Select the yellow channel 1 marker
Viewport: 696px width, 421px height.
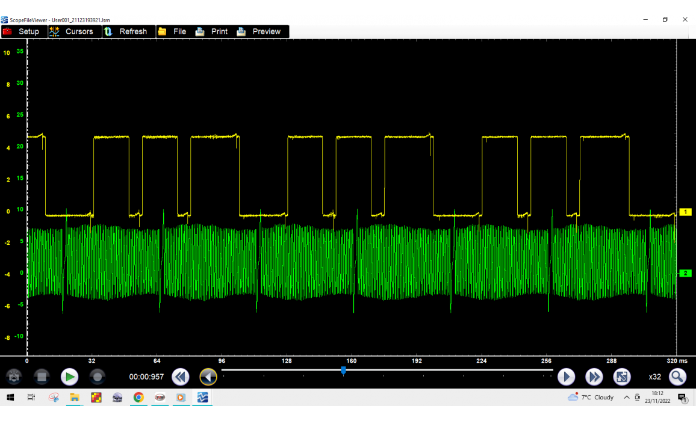click(685, 212)
